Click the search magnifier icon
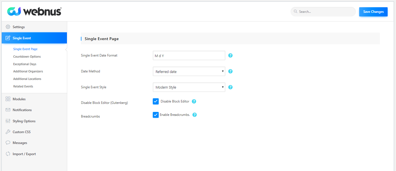This screenshot has height=171, width=396. click(295, 12)
